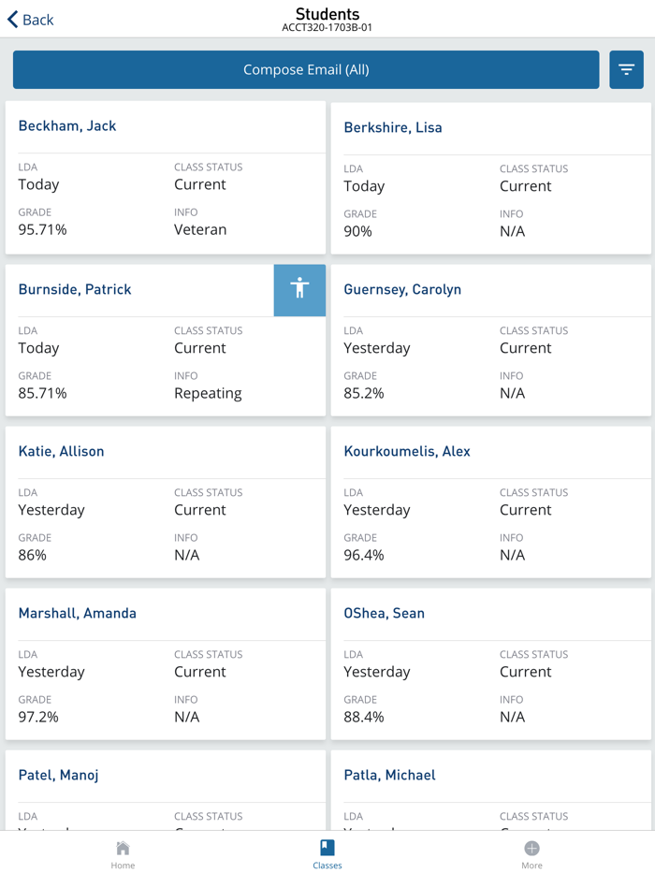This screenshot has height=873, width=655.
Task: Switch to the Home tab label
Action: pos(123,866)
